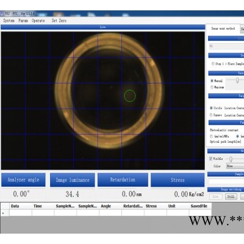Click the 0.00° analyzer angle value
The width and height of the screenshot is (244, 244).
[21, 194]
